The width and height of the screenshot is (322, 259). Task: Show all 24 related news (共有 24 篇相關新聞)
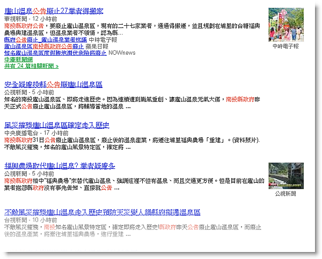tap(31, 66)
